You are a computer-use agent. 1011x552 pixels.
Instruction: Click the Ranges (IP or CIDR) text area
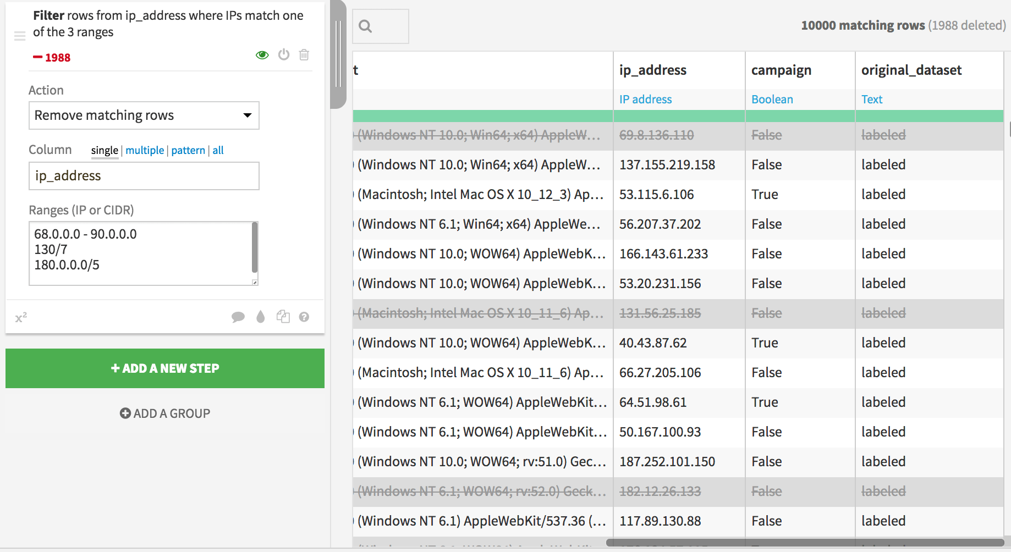140,253
